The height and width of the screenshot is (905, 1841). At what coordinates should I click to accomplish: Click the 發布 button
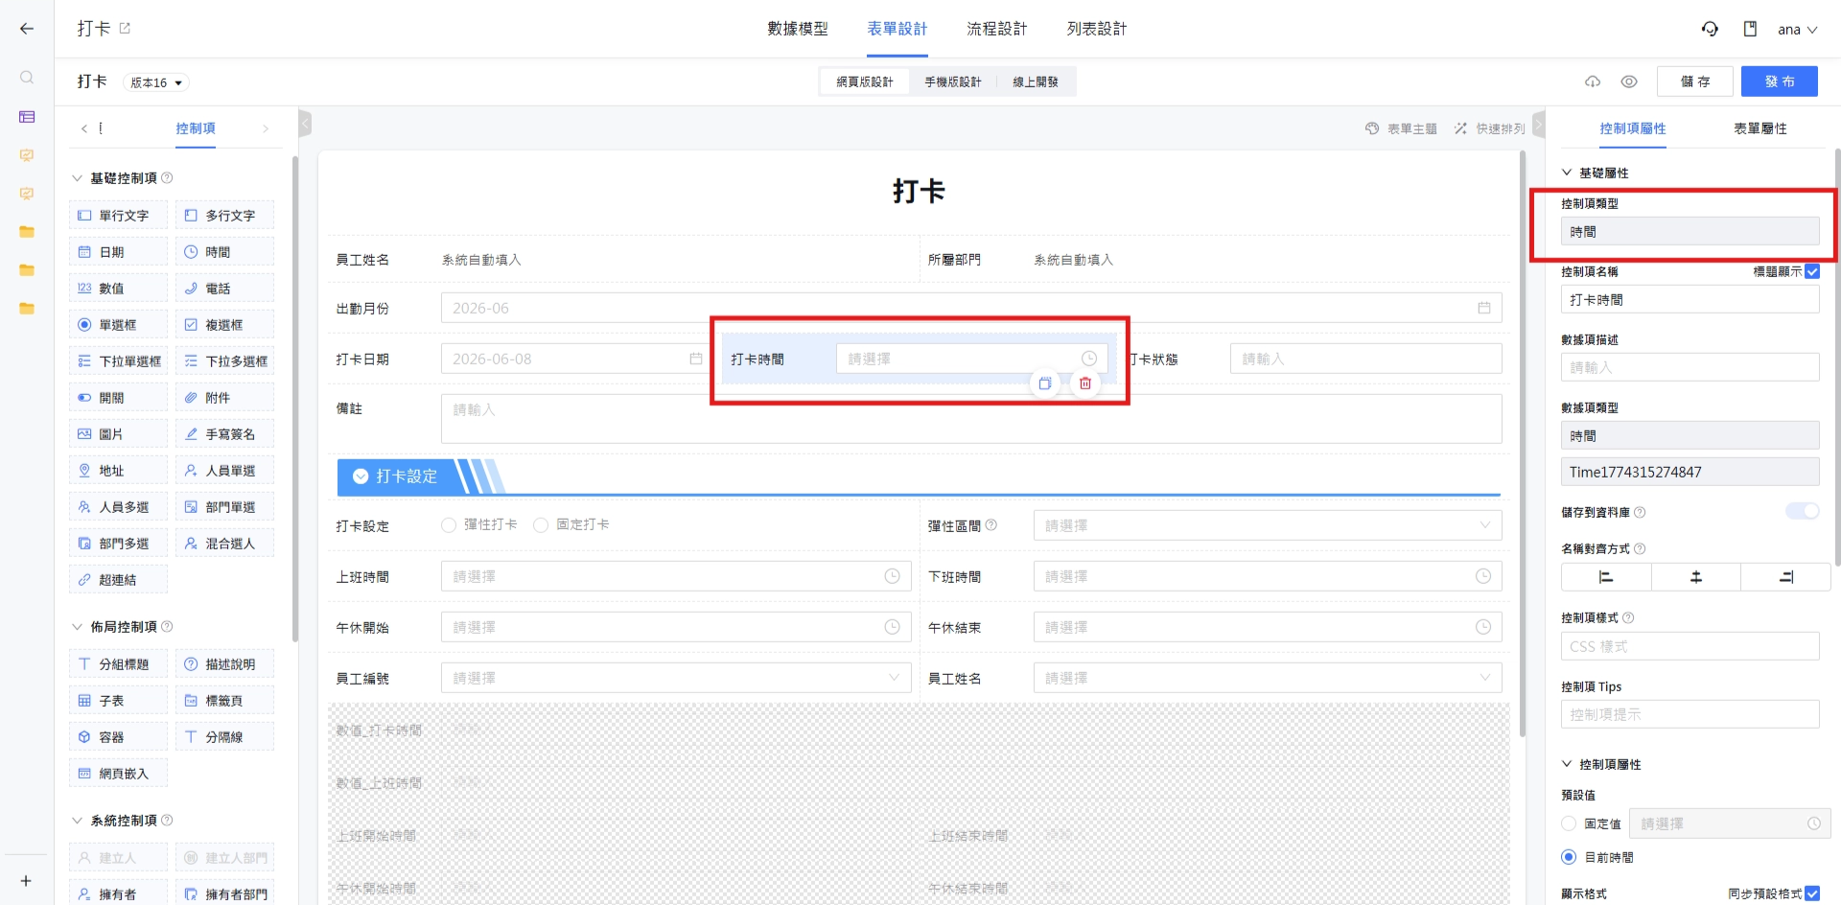[1780, 81]
